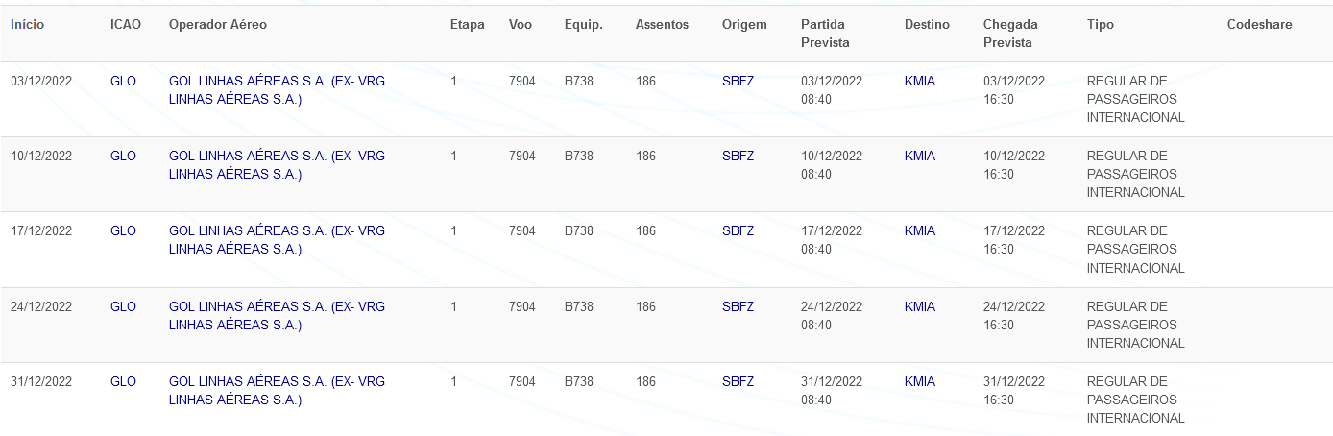Screen dimensions: 1333x436
Task: Click the Chegada Prevista column header
Action: [x=1010, y=34]
